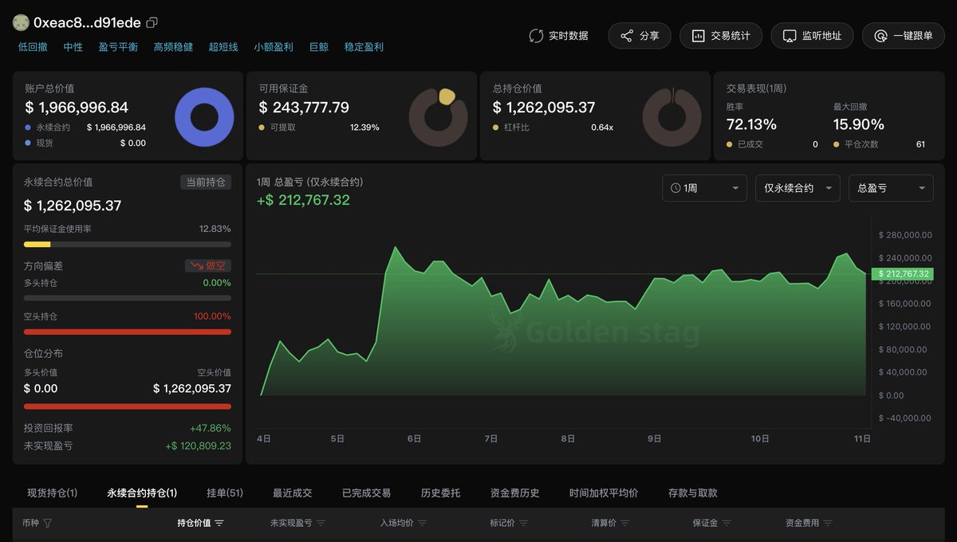Click the 实时数据 refresh icon
Screen dimensions: 957x542
(x=536, y=36)
